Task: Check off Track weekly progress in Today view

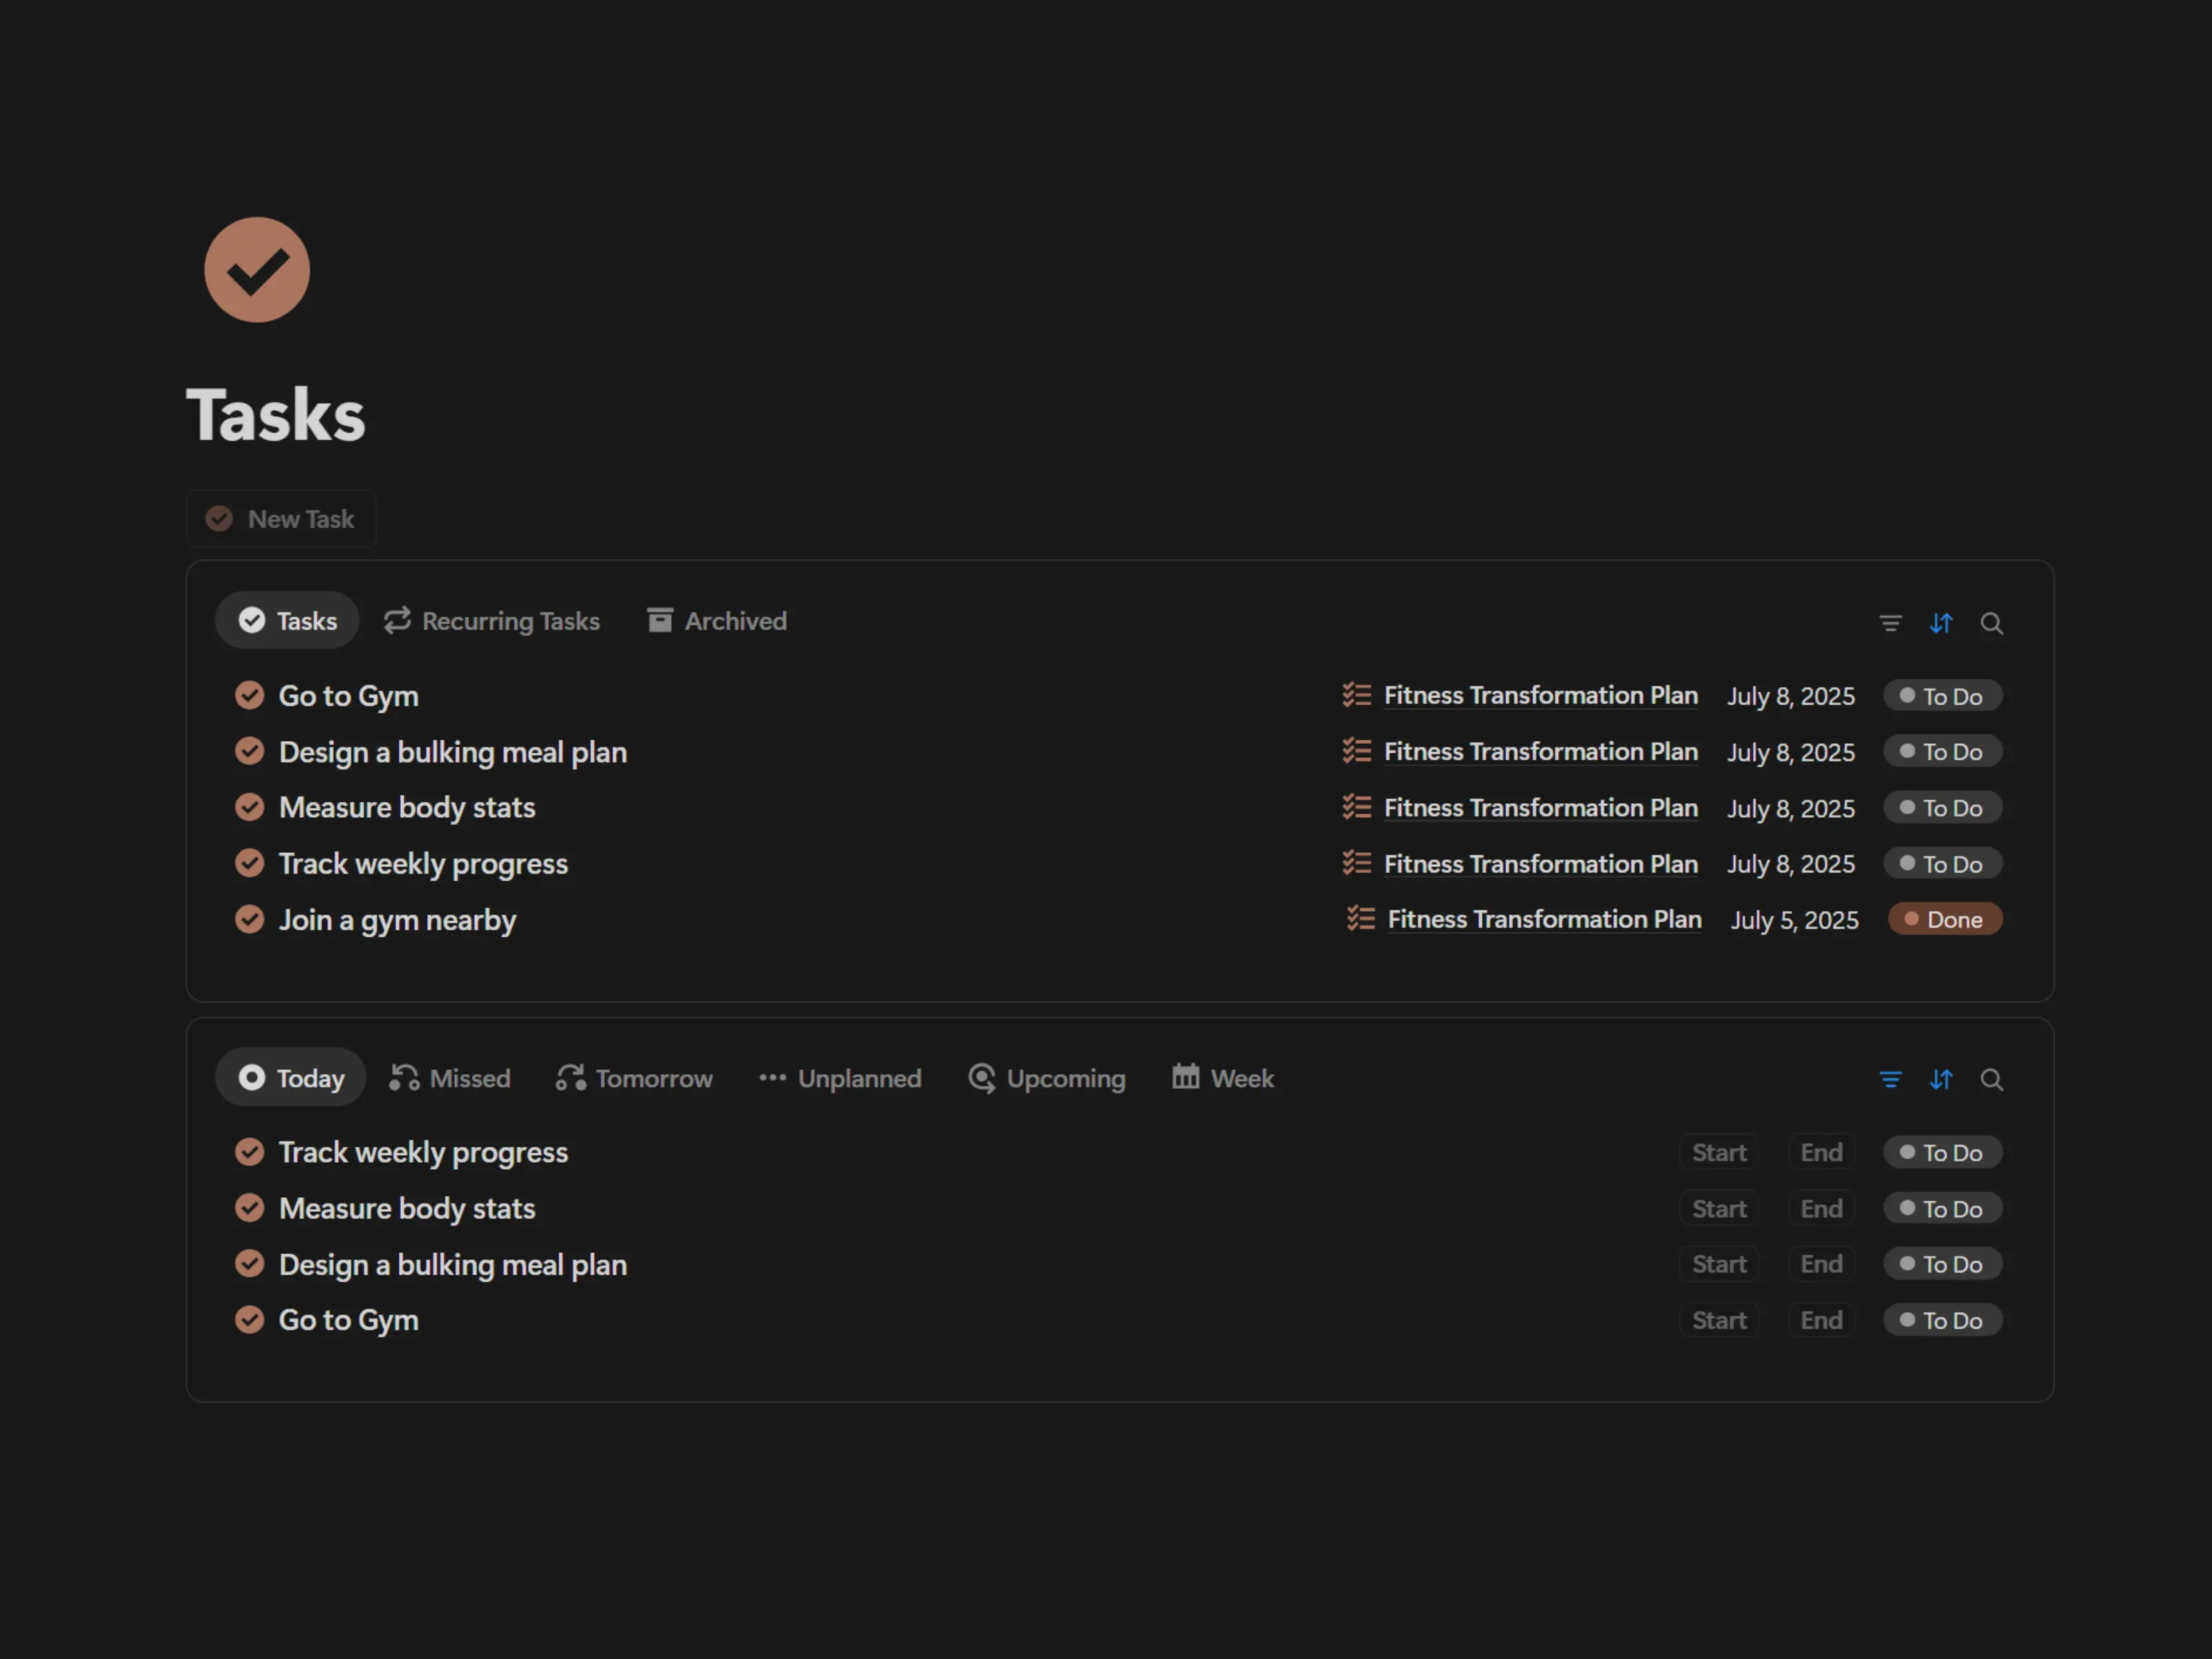Action: point(249,1152)
